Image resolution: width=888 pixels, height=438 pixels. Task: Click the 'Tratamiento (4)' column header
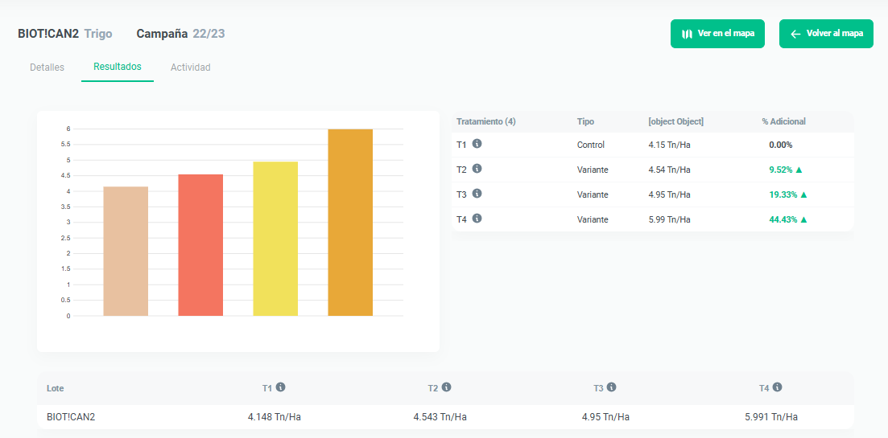pyautogui.click(x=486, y=121)
